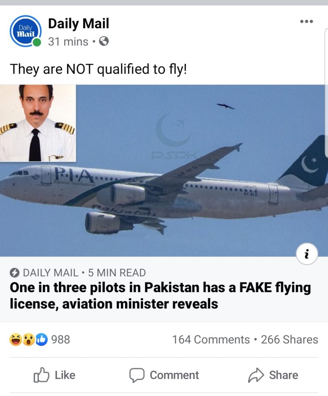Open the three-dot post options menu
The image size is (328, 396).
(x=307, y=21)
